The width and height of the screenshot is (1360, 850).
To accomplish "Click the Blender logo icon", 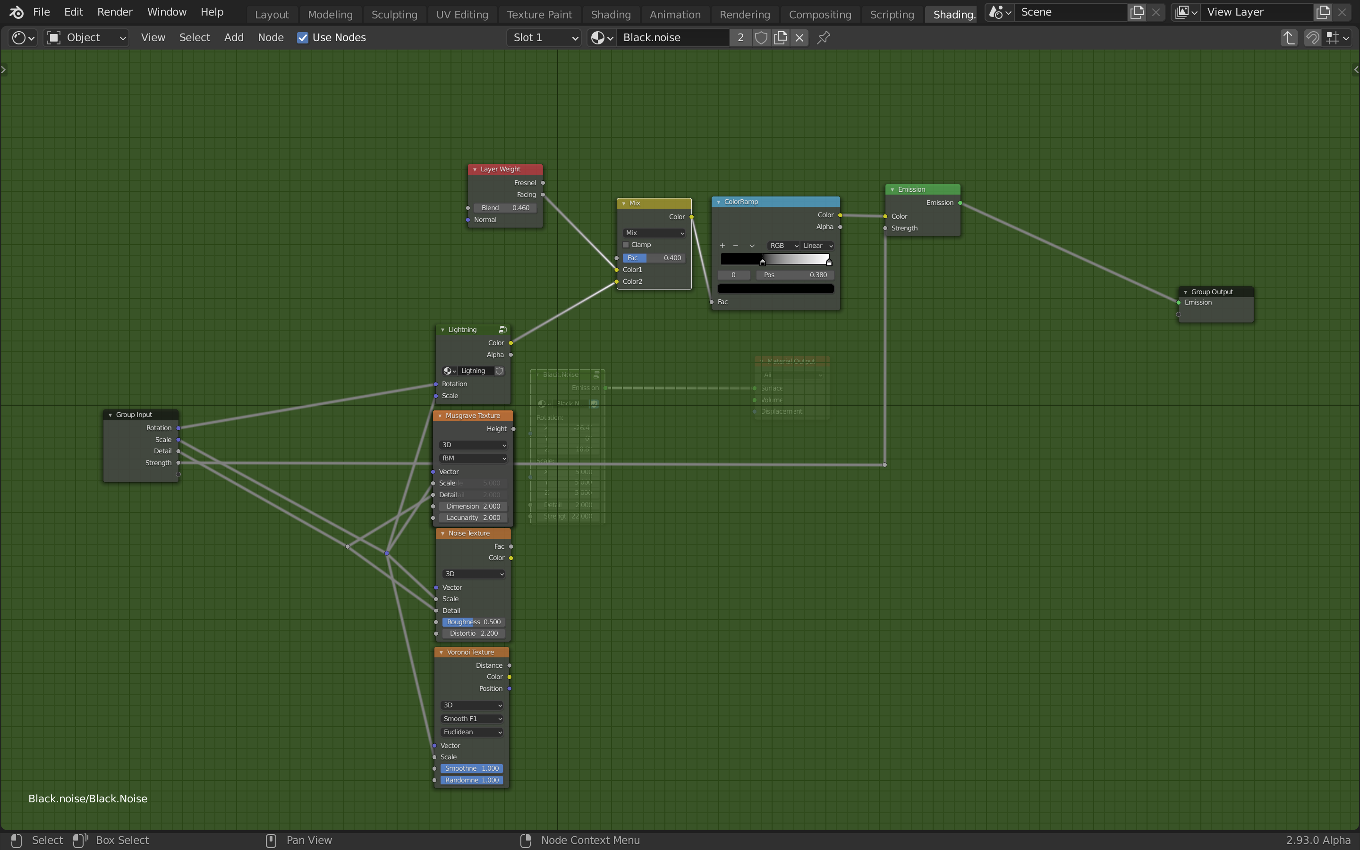I will click(x=17, y=12).
